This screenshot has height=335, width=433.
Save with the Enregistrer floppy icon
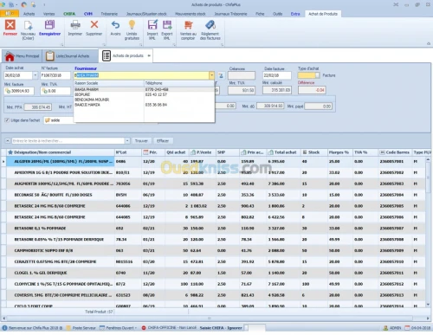tap(49, 25)
